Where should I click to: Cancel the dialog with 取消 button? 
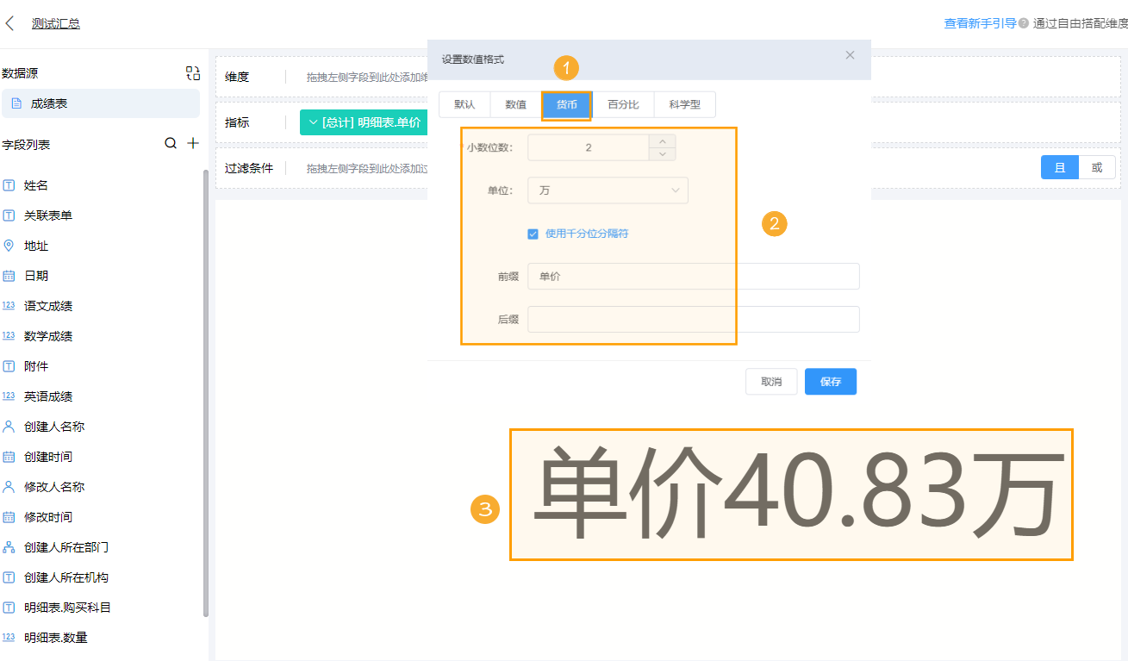(x=771, y=381)
